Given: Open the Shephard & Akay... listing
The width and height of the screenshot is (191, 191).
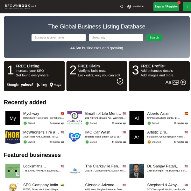Looking at the screenshot, I should (164, 185).
